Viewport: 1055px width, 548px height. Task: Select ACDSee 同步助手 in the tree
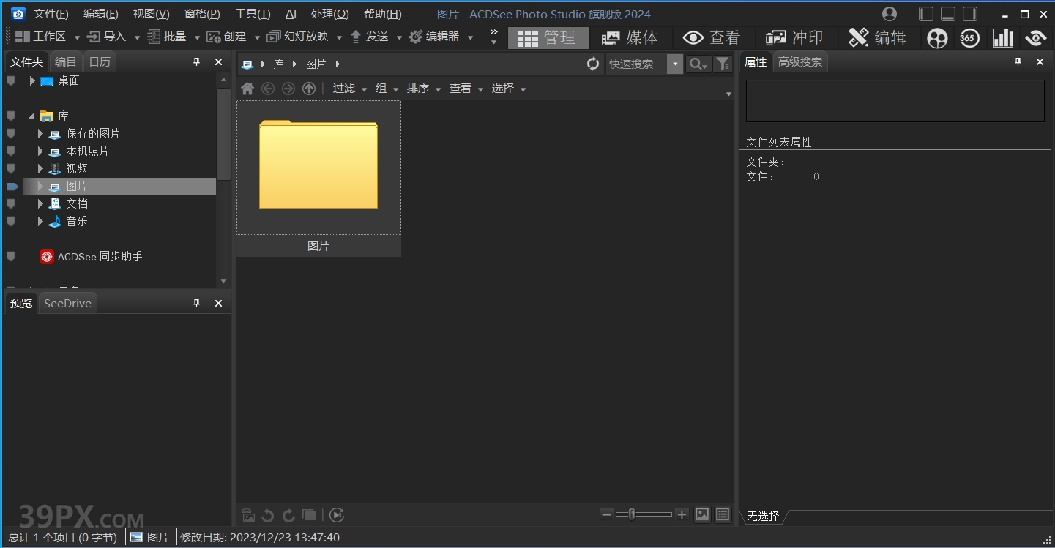[x=91, y=256]
